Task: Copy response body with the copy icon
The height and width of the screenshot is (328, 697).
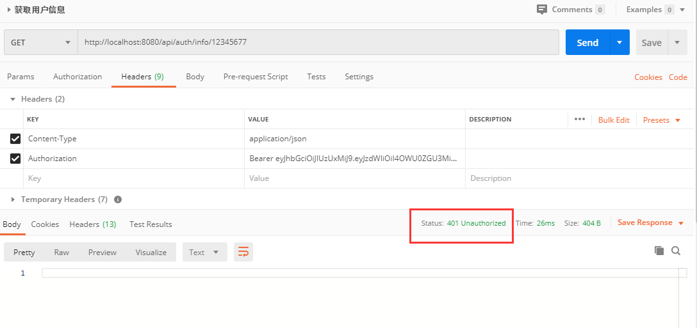Action: 659,251
